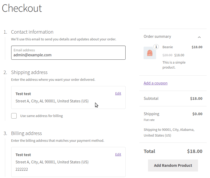Image resolution: width=210 pixels, height=178 pixels.
Task: Click the Flat rate shipping label
Action: (x=149, y=120)
